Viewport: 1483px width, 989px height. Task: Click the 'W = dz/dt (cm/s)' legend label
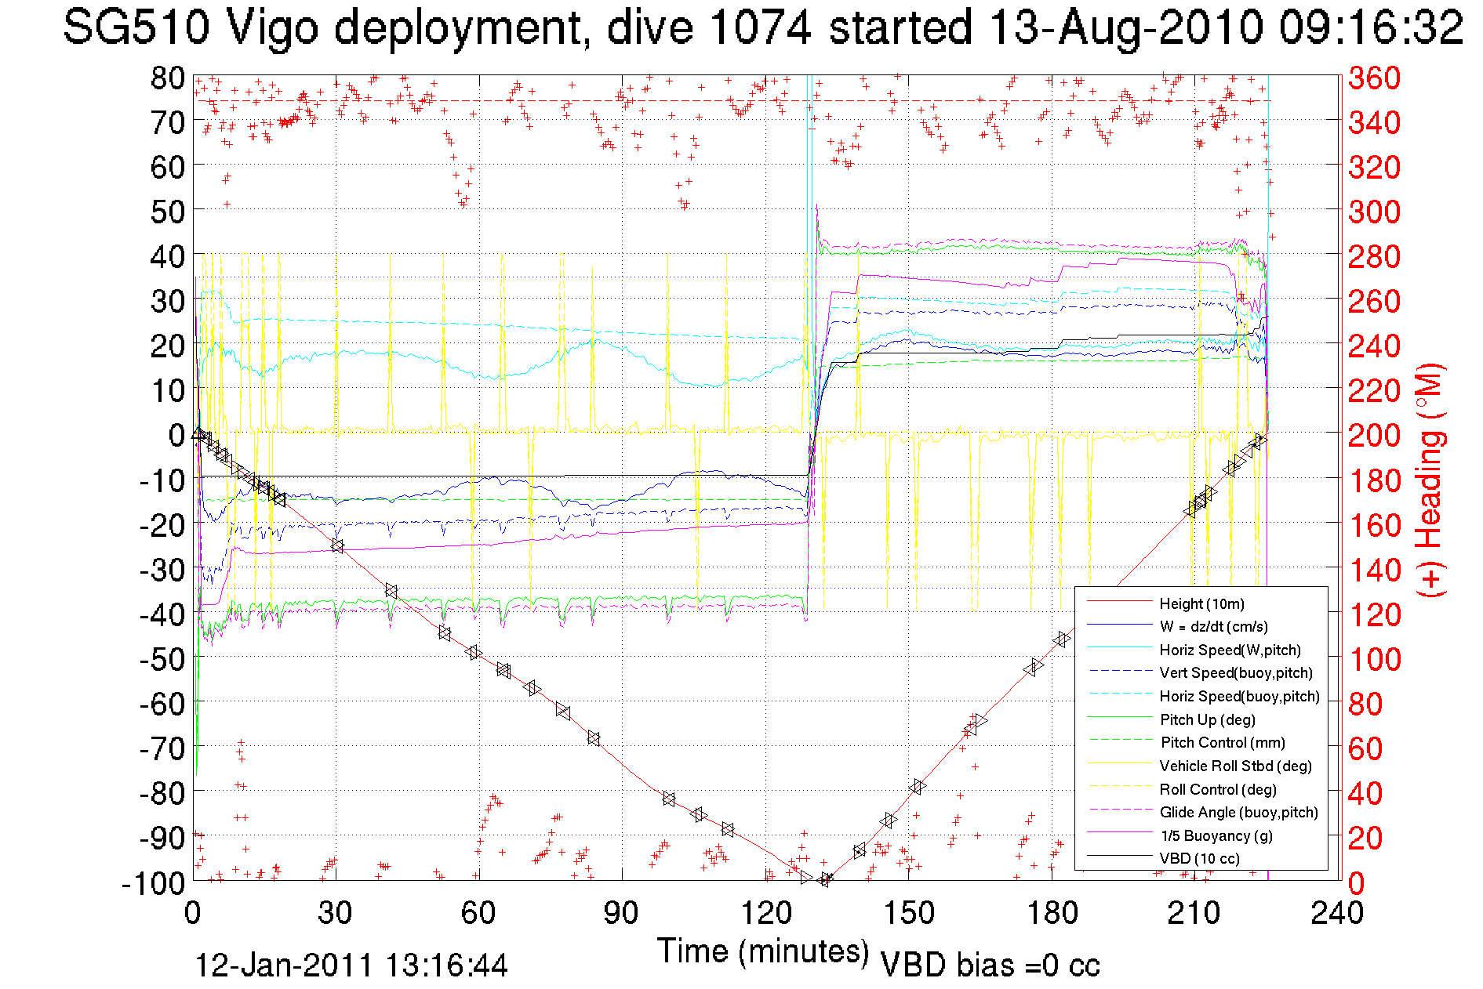[1213, 626]
